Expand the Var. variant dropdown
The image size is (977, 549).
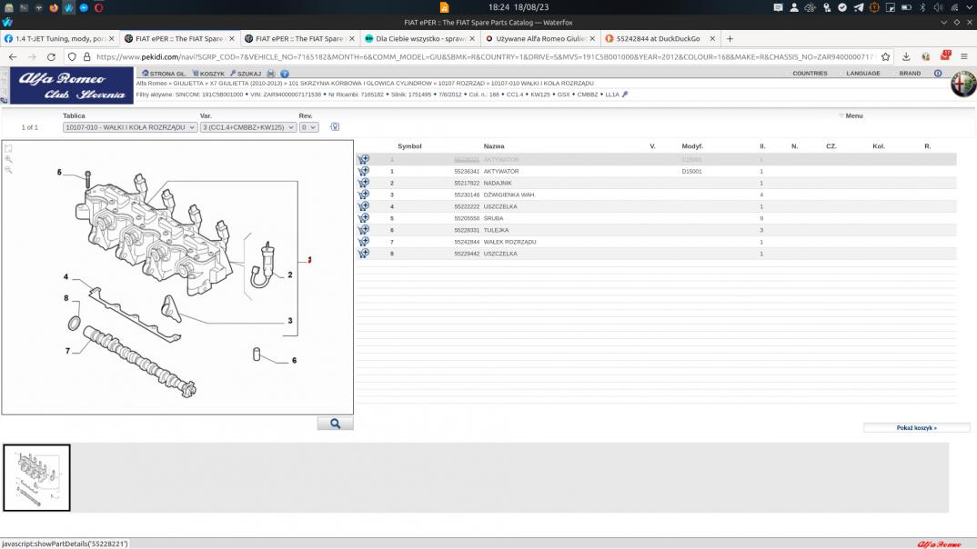tap(248, 127)
